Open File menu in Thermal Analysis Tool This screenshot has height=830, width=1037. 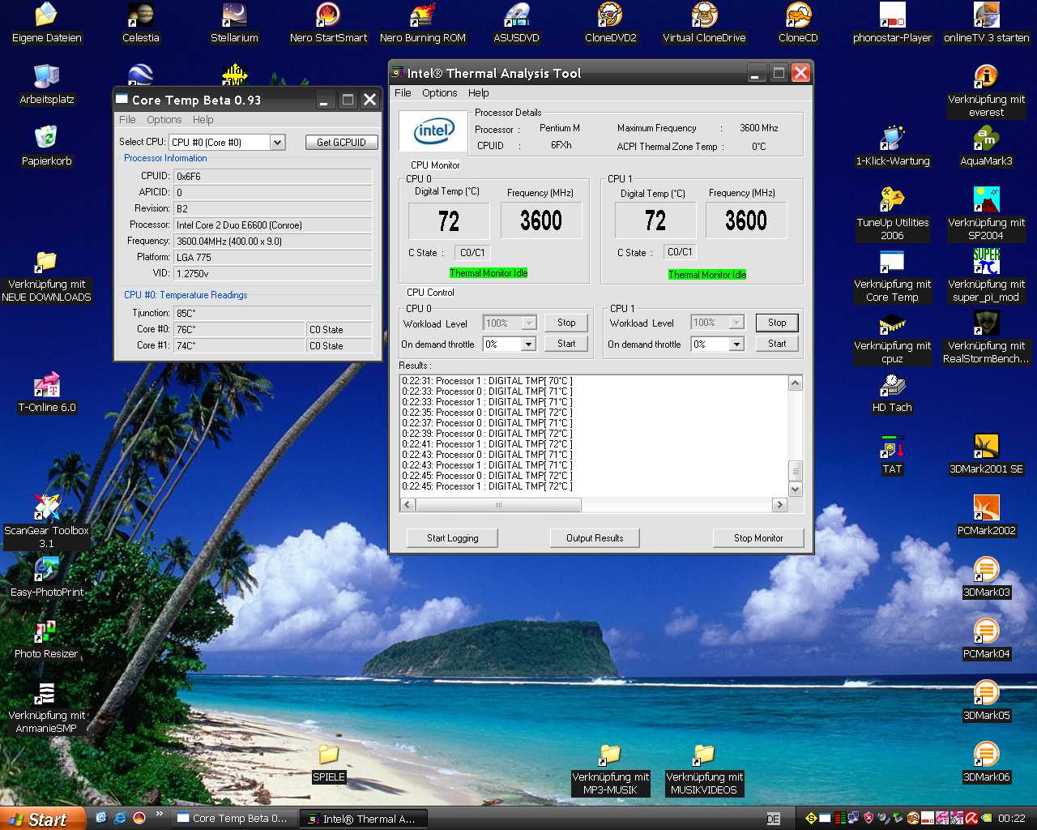coord(403,92)
